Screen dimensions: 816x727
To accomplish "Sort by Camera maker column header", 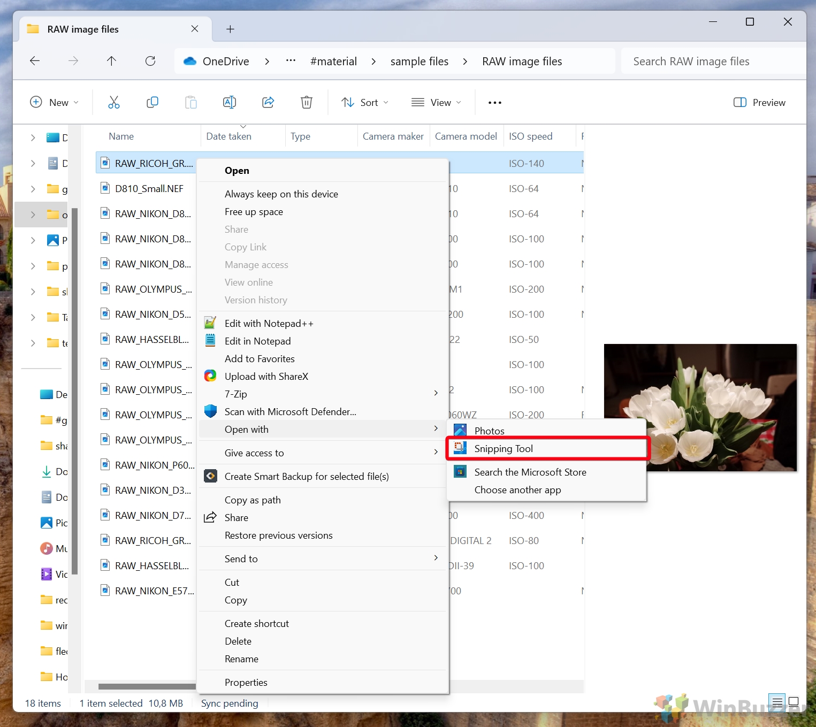I will [393, 136].
